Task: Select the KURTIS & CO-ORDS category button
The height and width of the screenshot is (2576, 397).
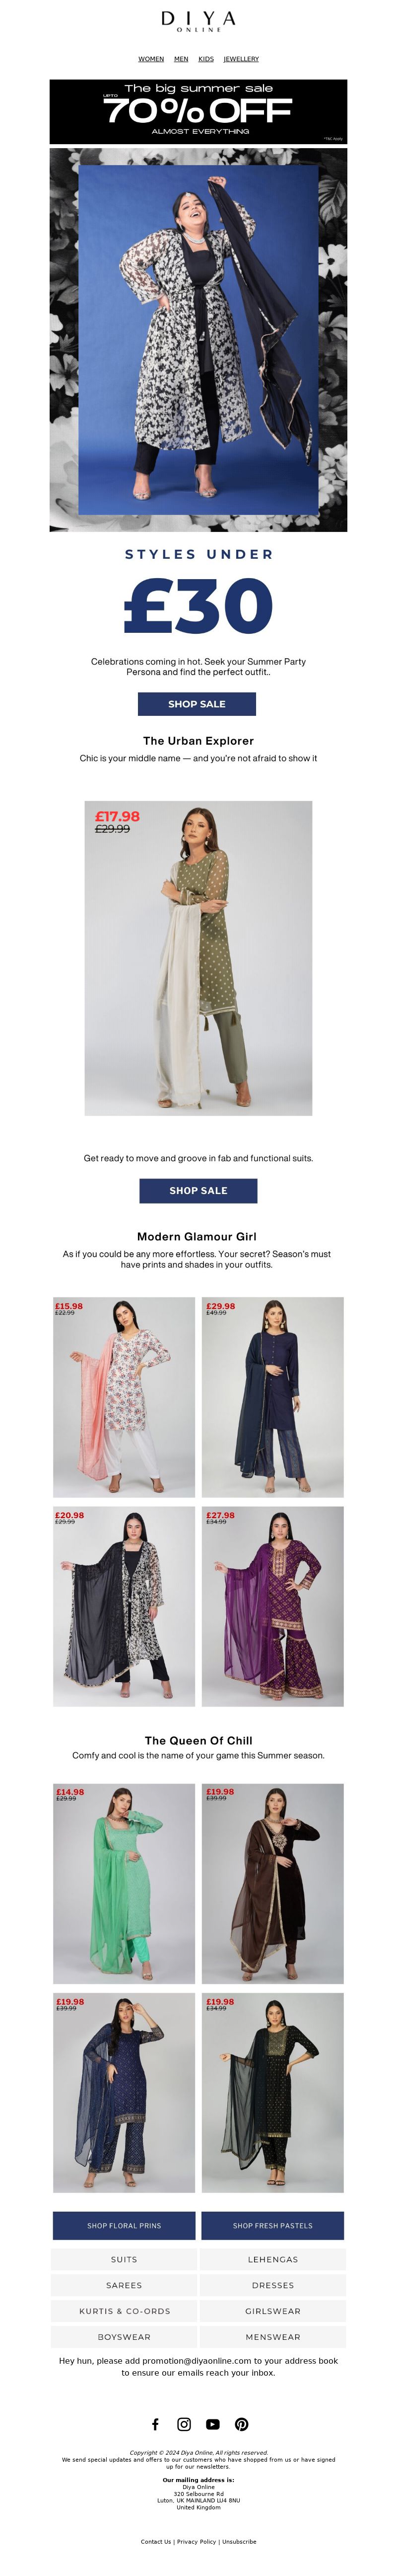Action: 124,2311
